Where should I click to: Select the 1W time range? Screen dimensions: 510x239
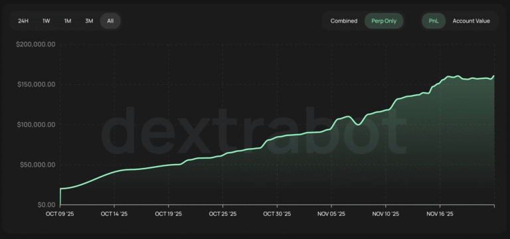pos(46,21)
